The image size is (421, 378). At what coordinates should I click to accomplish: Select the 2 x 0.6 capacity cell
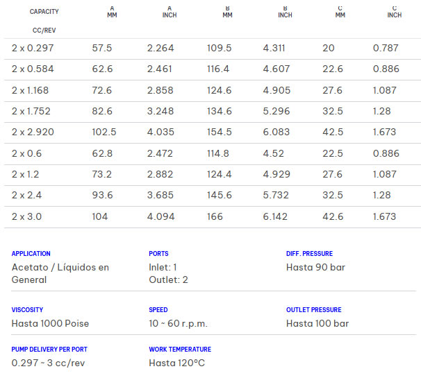coord(27,153)
